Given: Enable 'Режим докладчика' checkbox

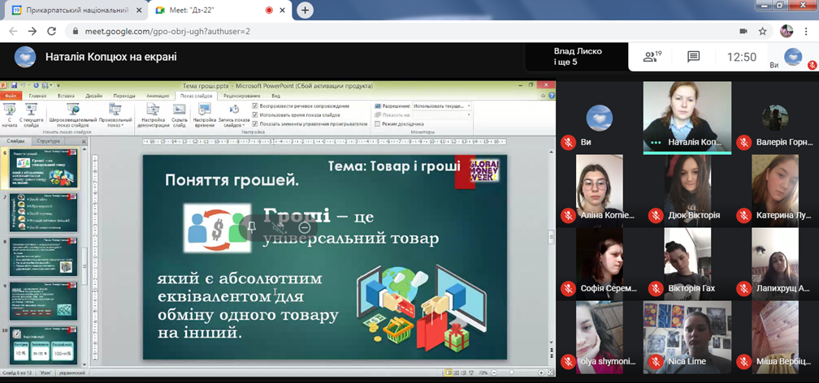Looking at the screenshot, I should tap(378, 124).
